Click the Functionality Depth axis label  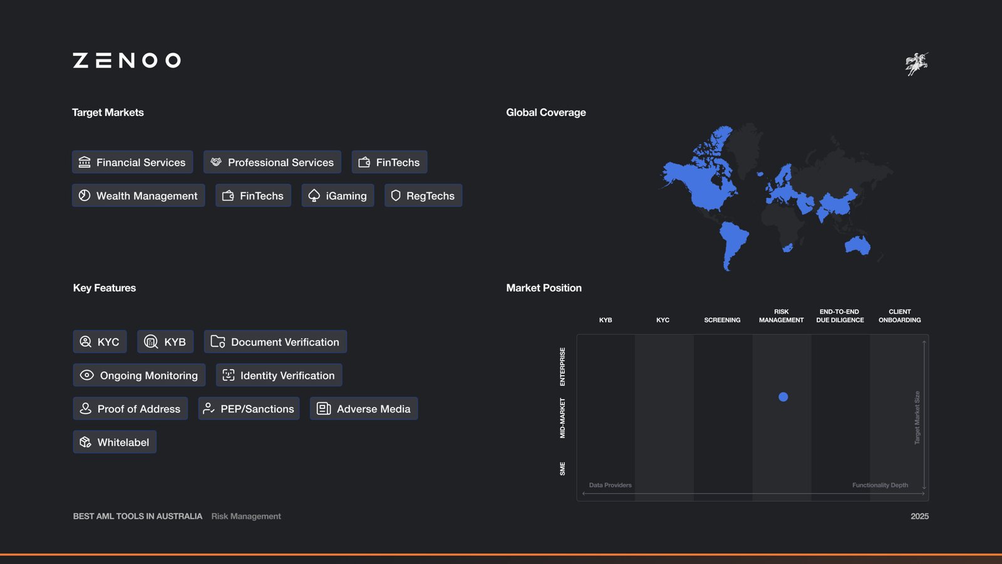880,485
